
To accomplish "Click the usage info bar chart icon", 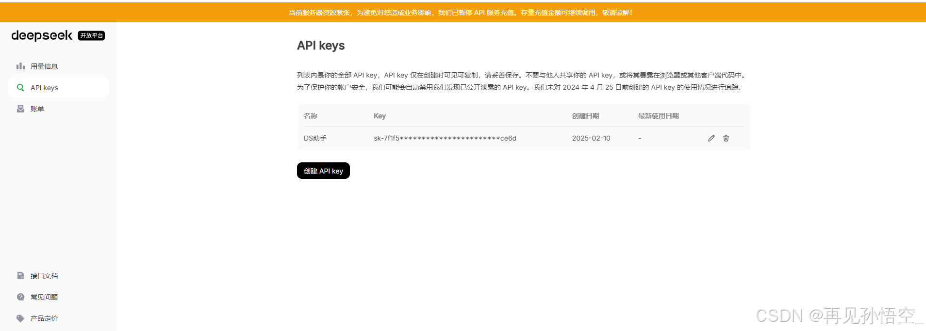I will tap(20, 66).
